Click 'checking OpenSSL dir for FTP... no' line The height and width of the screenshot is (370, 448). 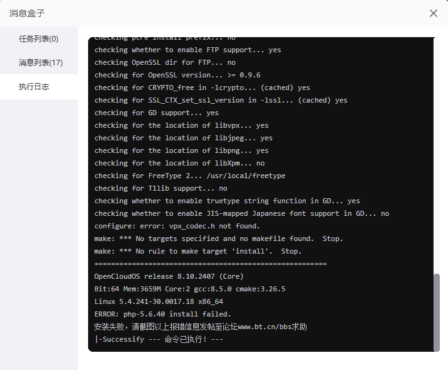(165, 62)
